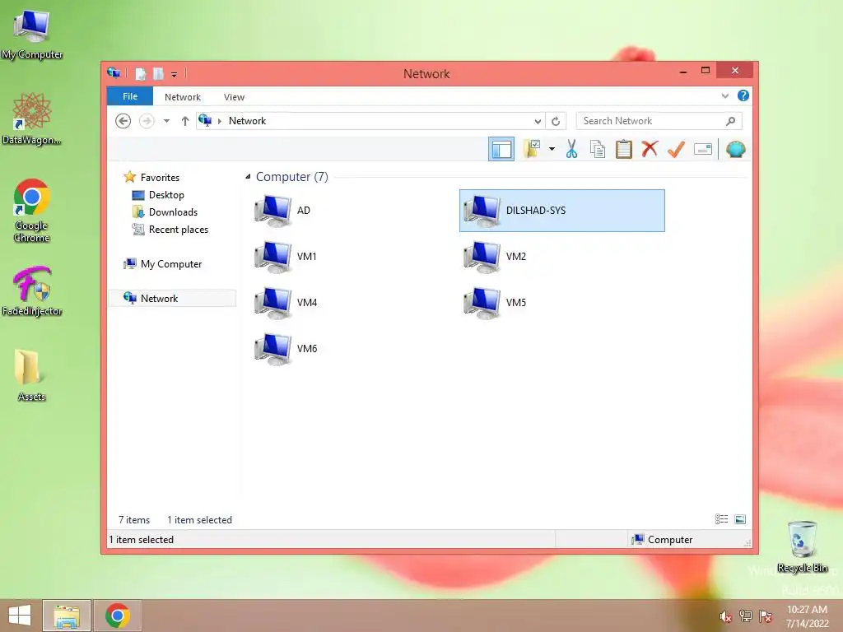Switch to the large icons view button

740,519
